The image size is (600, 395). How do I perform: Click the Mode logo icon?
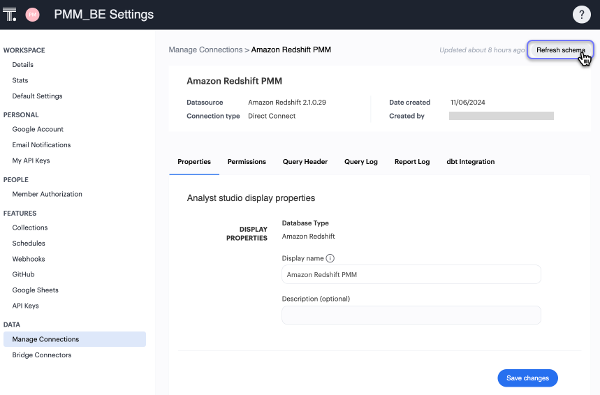click(x=10, y=15)
